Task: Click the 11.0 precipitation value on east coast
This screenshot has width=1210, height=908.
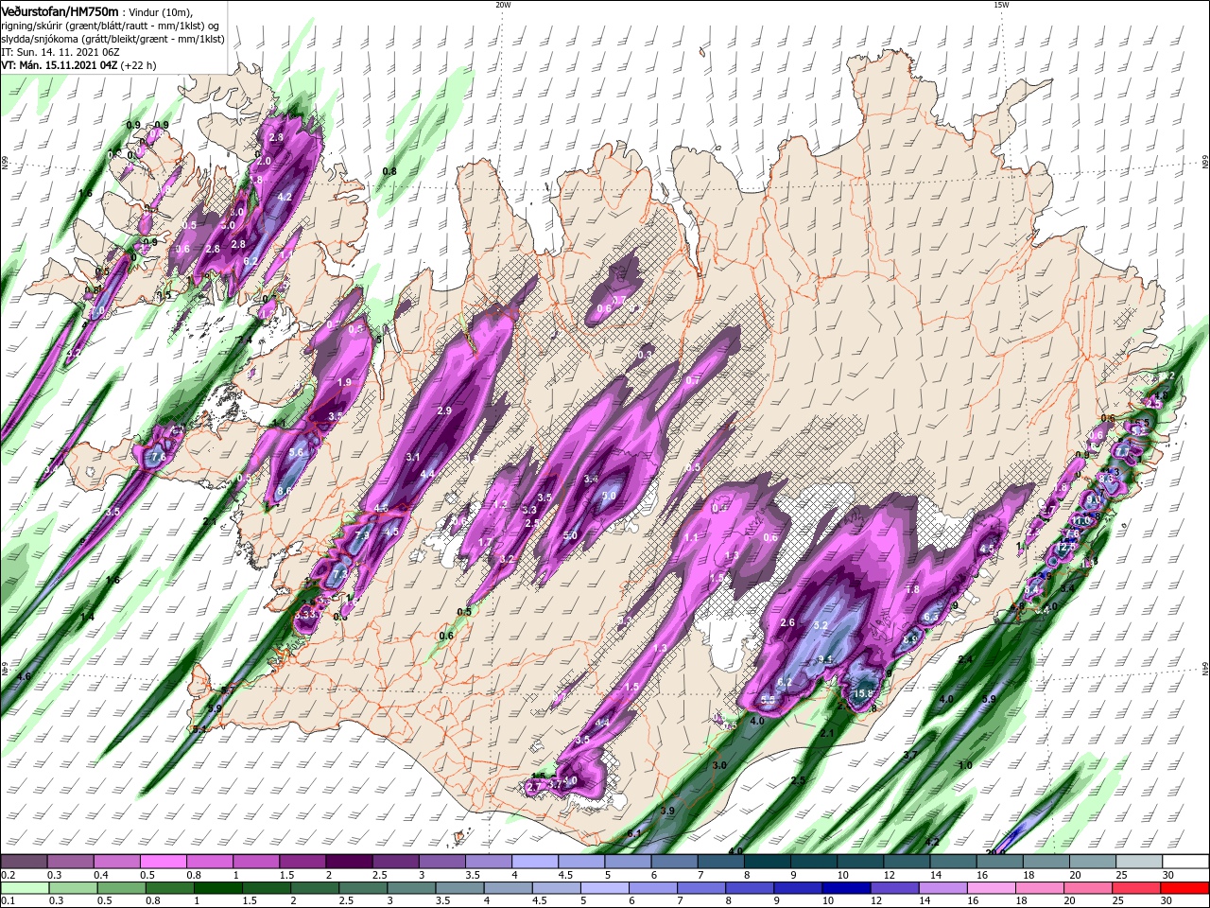Action: click(x=1082, y=520)
